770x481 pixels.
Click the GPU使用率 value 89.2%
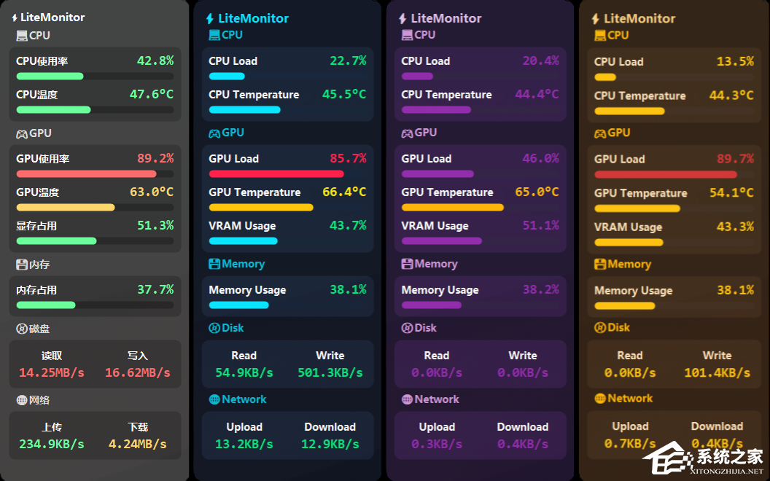(x=155, y=158)
